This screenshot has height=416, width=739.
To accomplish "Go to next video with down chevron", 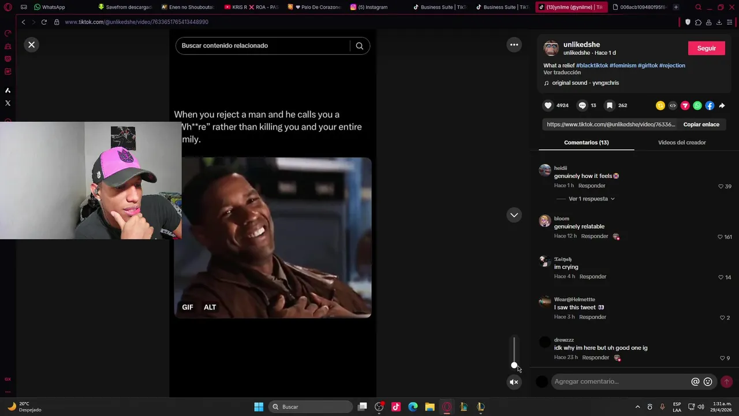I will click(x=514, y=215).
